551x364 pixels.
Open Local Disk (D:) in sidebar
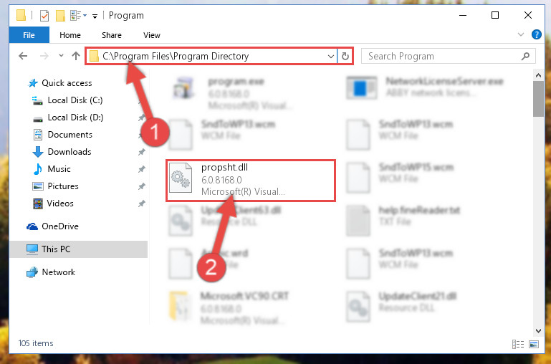[x=75, y=118]
